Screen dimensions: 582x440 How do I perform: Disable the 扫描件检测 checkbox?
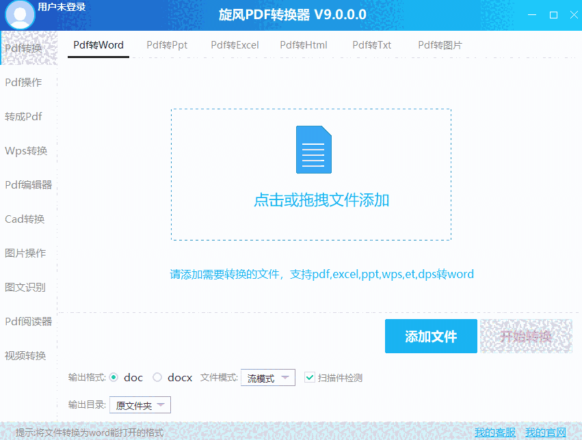coord(309,377)
